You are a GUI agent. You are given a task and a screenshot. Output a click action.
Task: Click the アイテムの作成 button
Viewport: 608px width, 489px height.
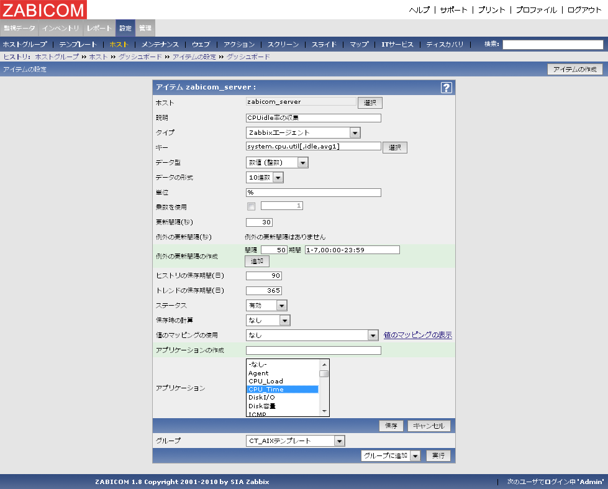[x=574, y=70]
